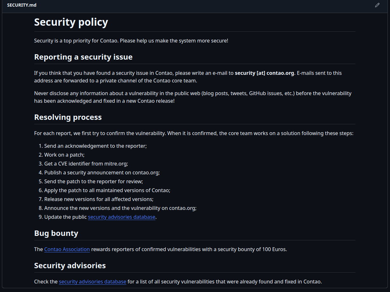Open the security advisories database link in step 9

122,217
